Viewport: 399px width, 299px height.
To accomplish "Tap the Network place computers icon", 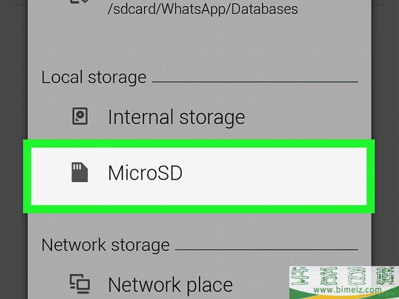I will tap(79, 284).
